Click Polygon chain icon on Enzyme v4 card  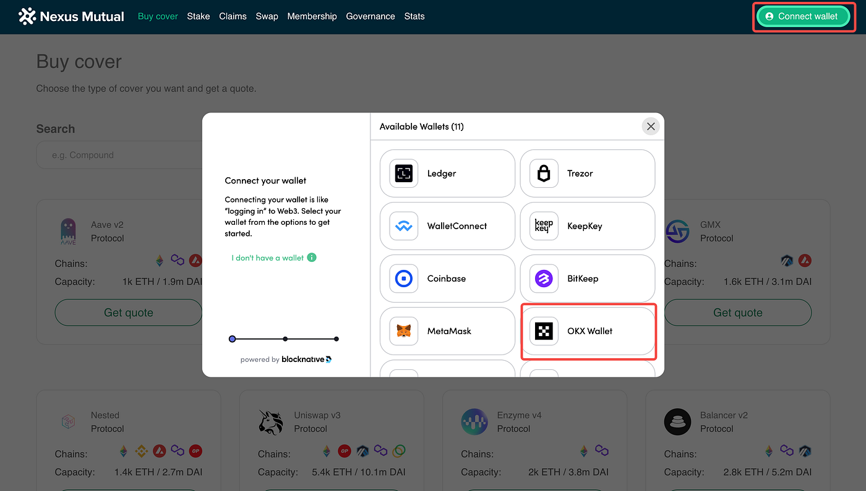click(x=601, y=451)
